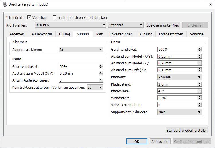
Task: Uncheck the Vorschau checkbox
Action: pos(29,17)
